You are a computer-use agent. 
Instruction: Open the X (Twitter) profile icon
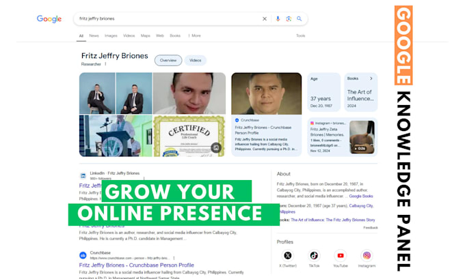[288, 255]
